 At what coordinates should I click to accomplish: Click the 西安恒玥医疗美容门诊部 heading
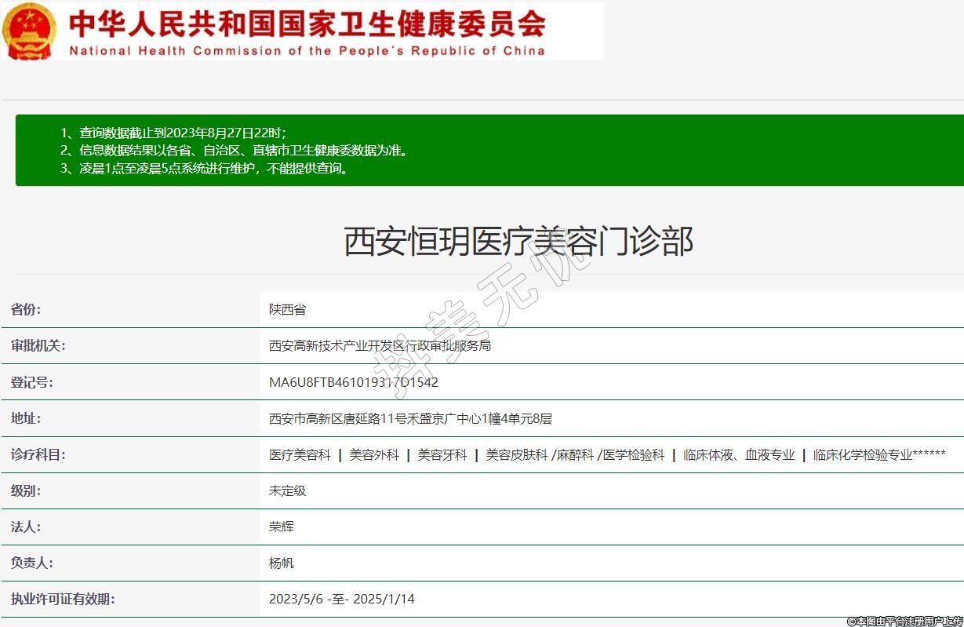518,241
